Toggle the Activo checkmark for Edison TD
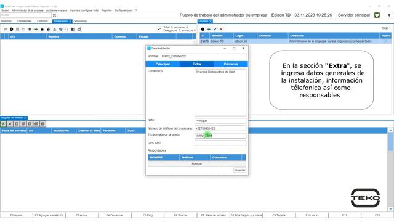The height and width of the screenshot is (222, 394). point(385,41)
